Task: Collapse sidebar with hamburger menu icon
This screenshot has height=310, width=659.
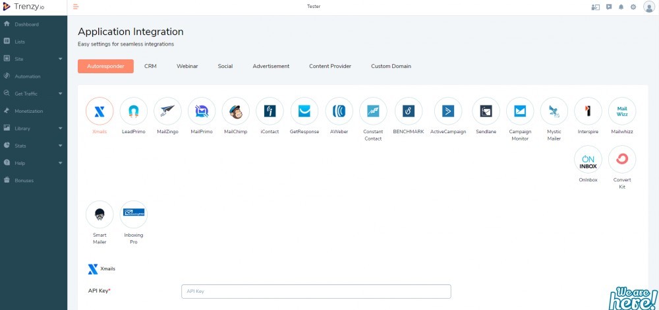Action: coord(76,7)
